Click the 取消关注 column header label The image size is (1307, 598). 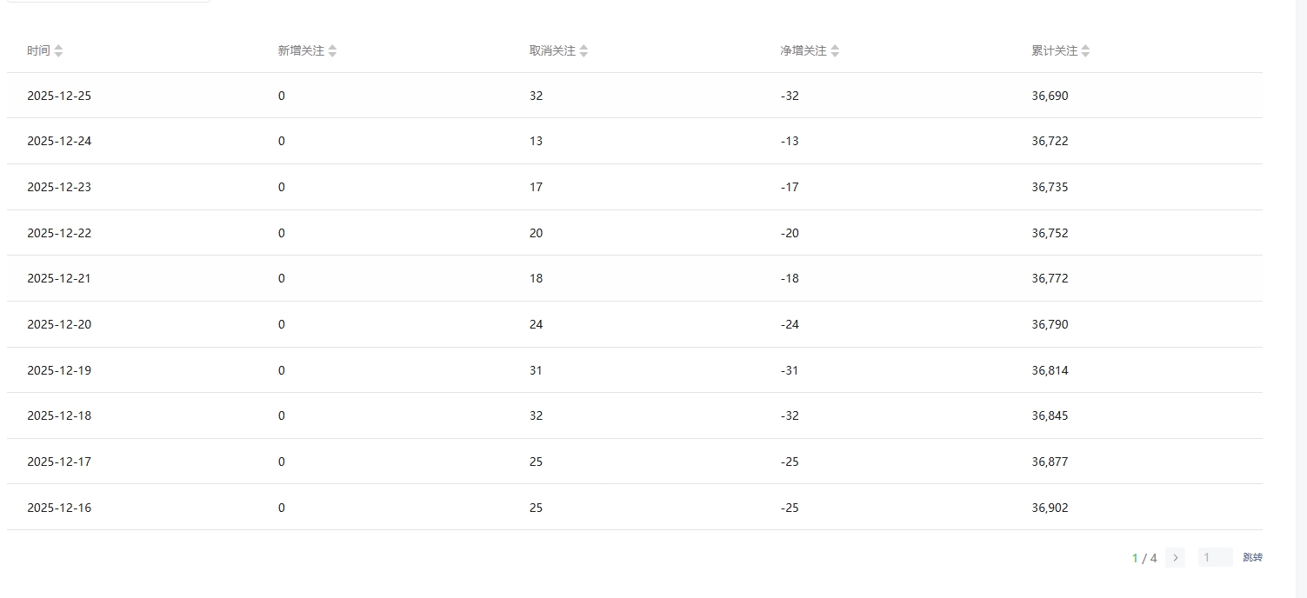552,51
